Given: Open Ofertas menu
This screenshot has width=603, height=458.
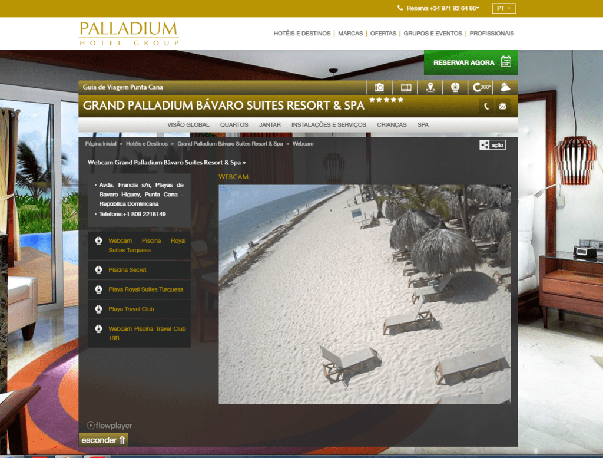Looking at the screenshot, I should pyautogui.click(x=383, y=34).
